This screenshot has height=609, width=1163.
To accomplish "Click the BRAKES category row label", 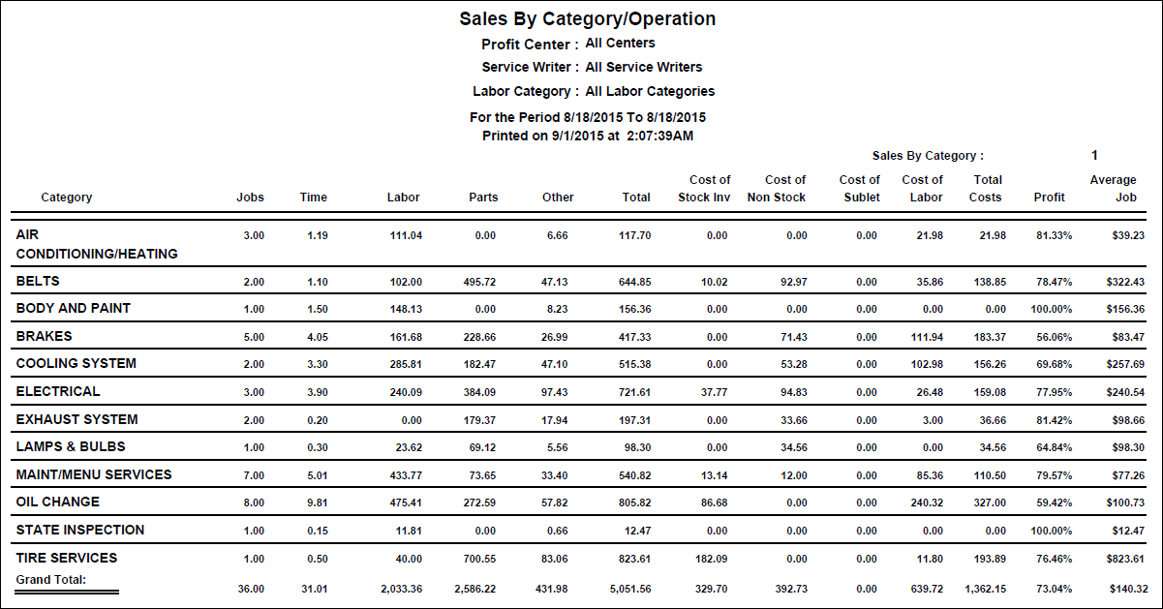I will (45, 336).
